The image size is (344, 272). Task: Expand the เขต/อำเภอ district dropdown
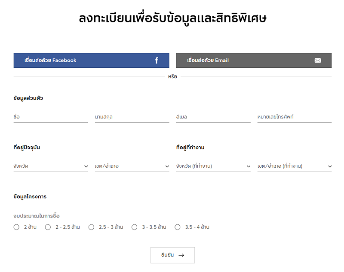click(x=132, y=166)
